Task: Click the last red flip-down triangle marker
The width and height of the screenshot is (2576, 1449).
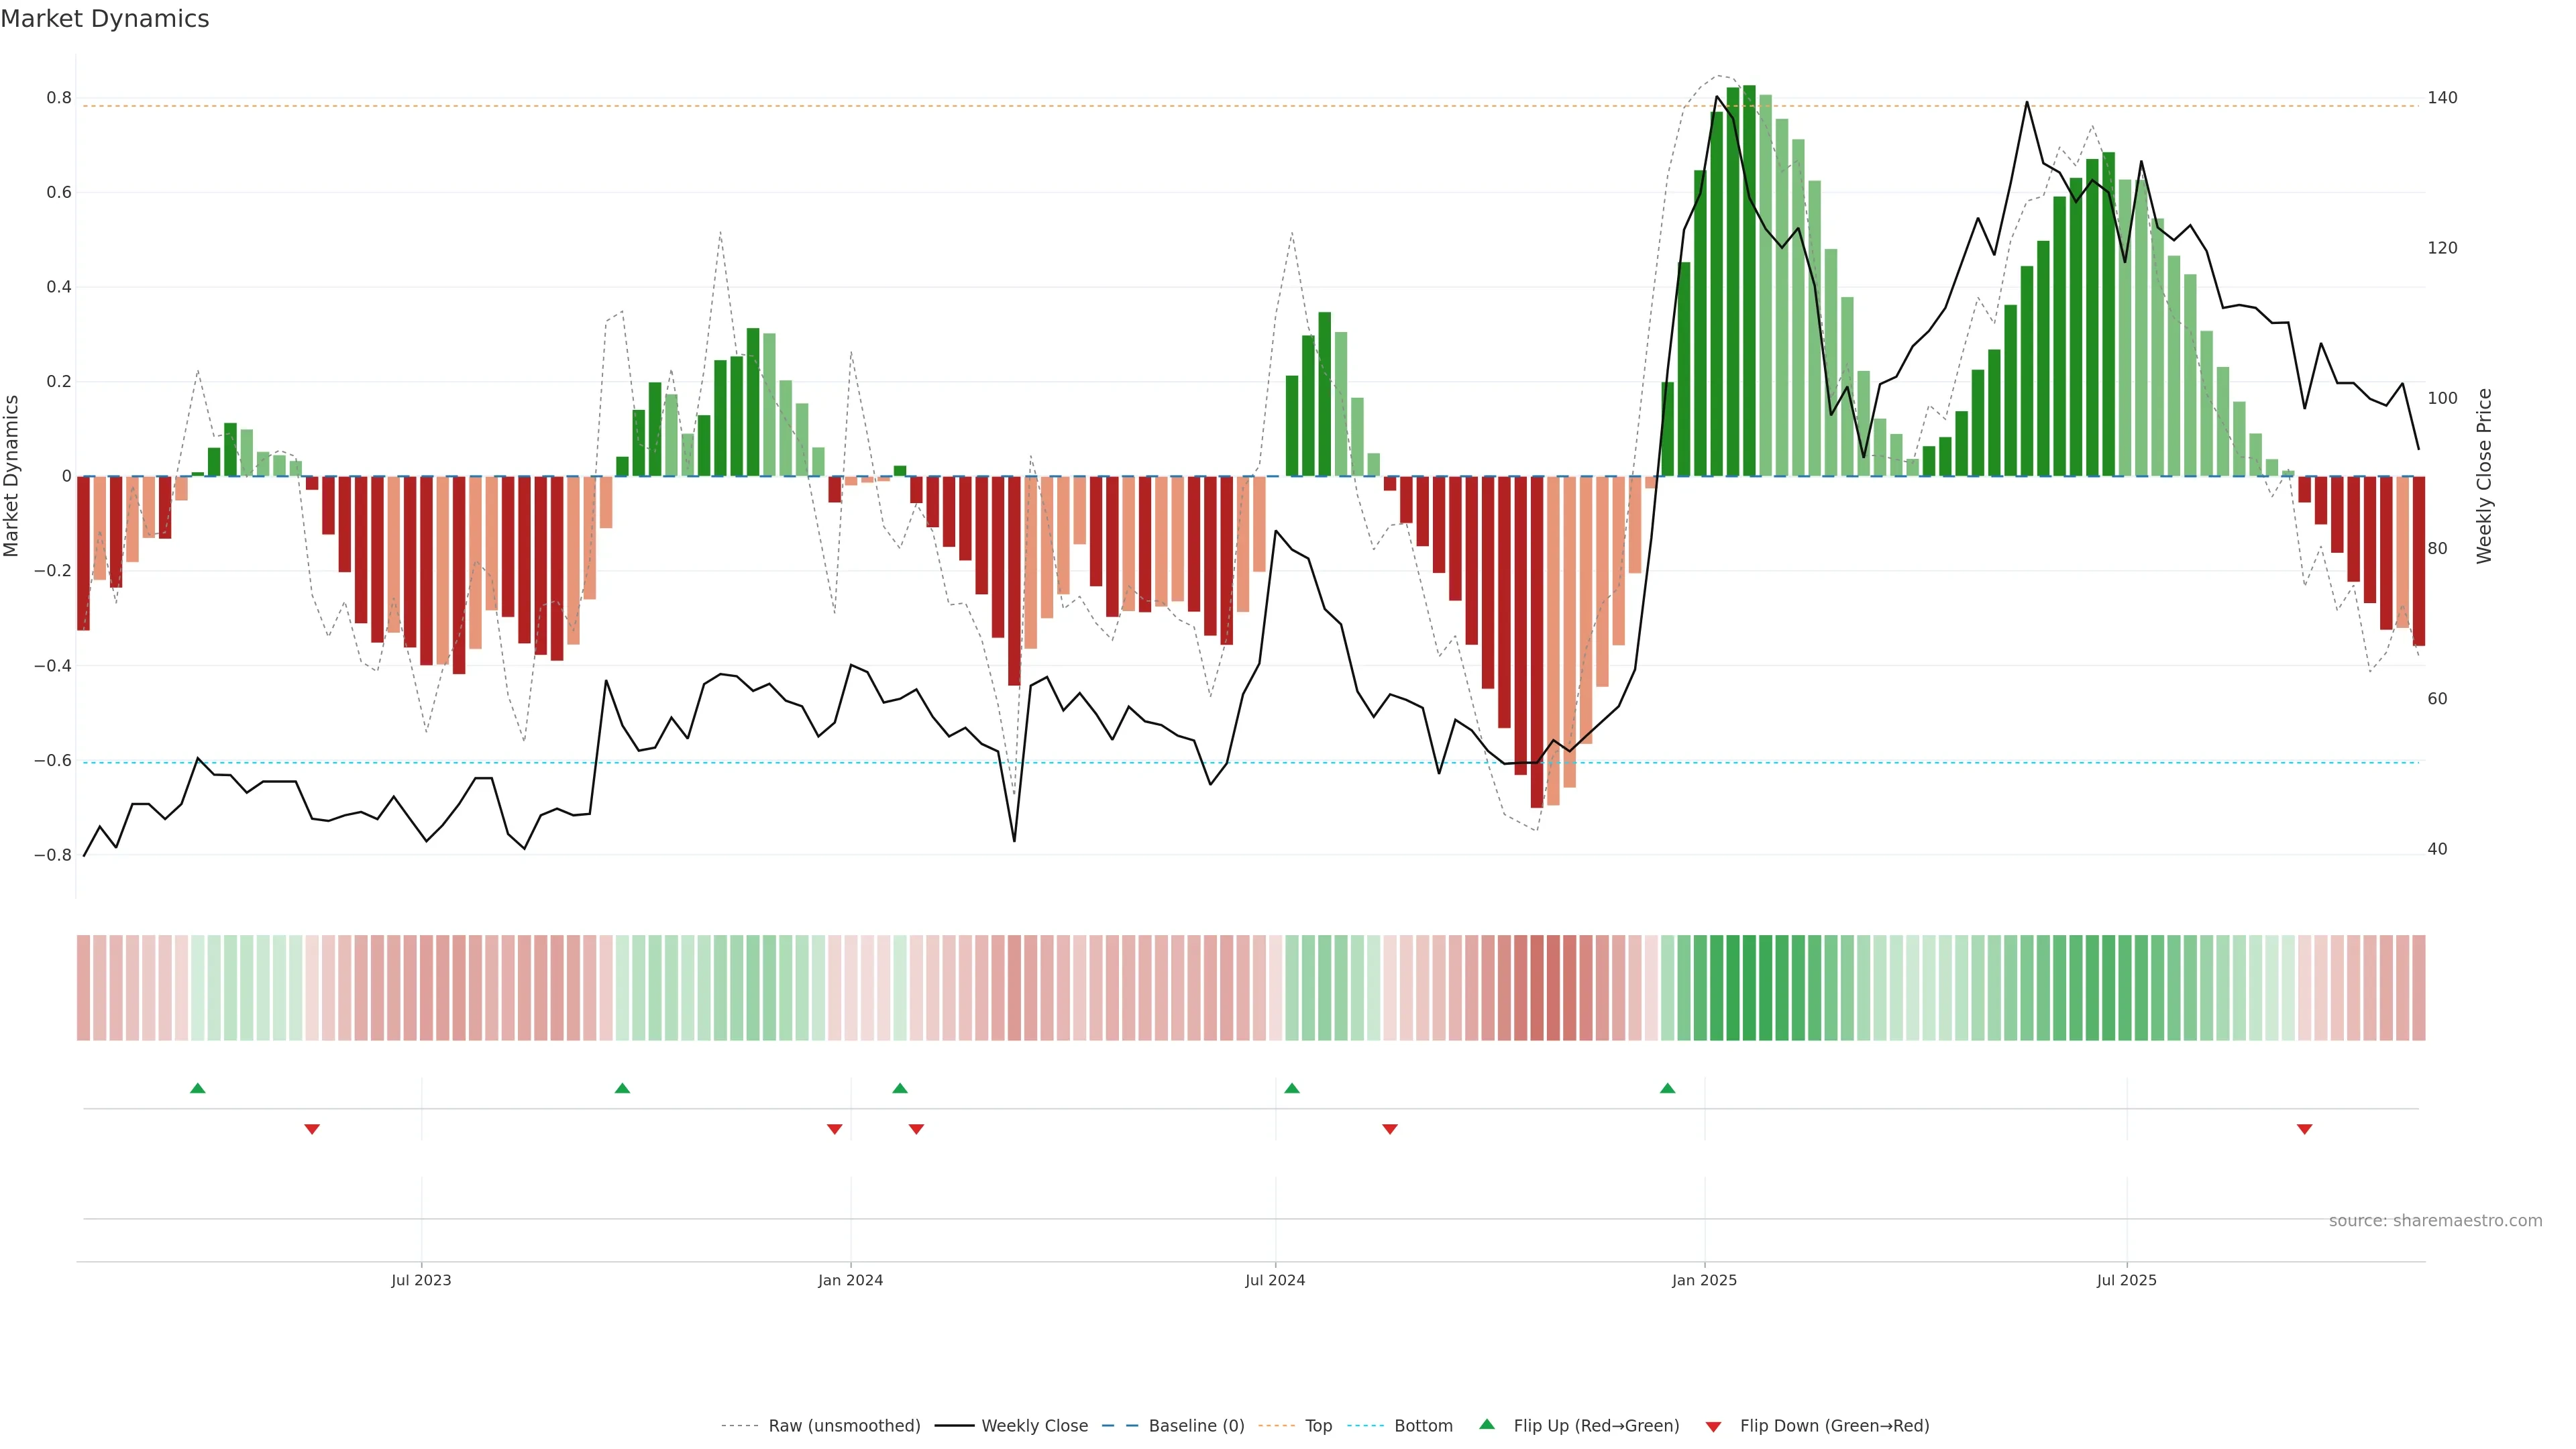Action: [2304, 1129]
